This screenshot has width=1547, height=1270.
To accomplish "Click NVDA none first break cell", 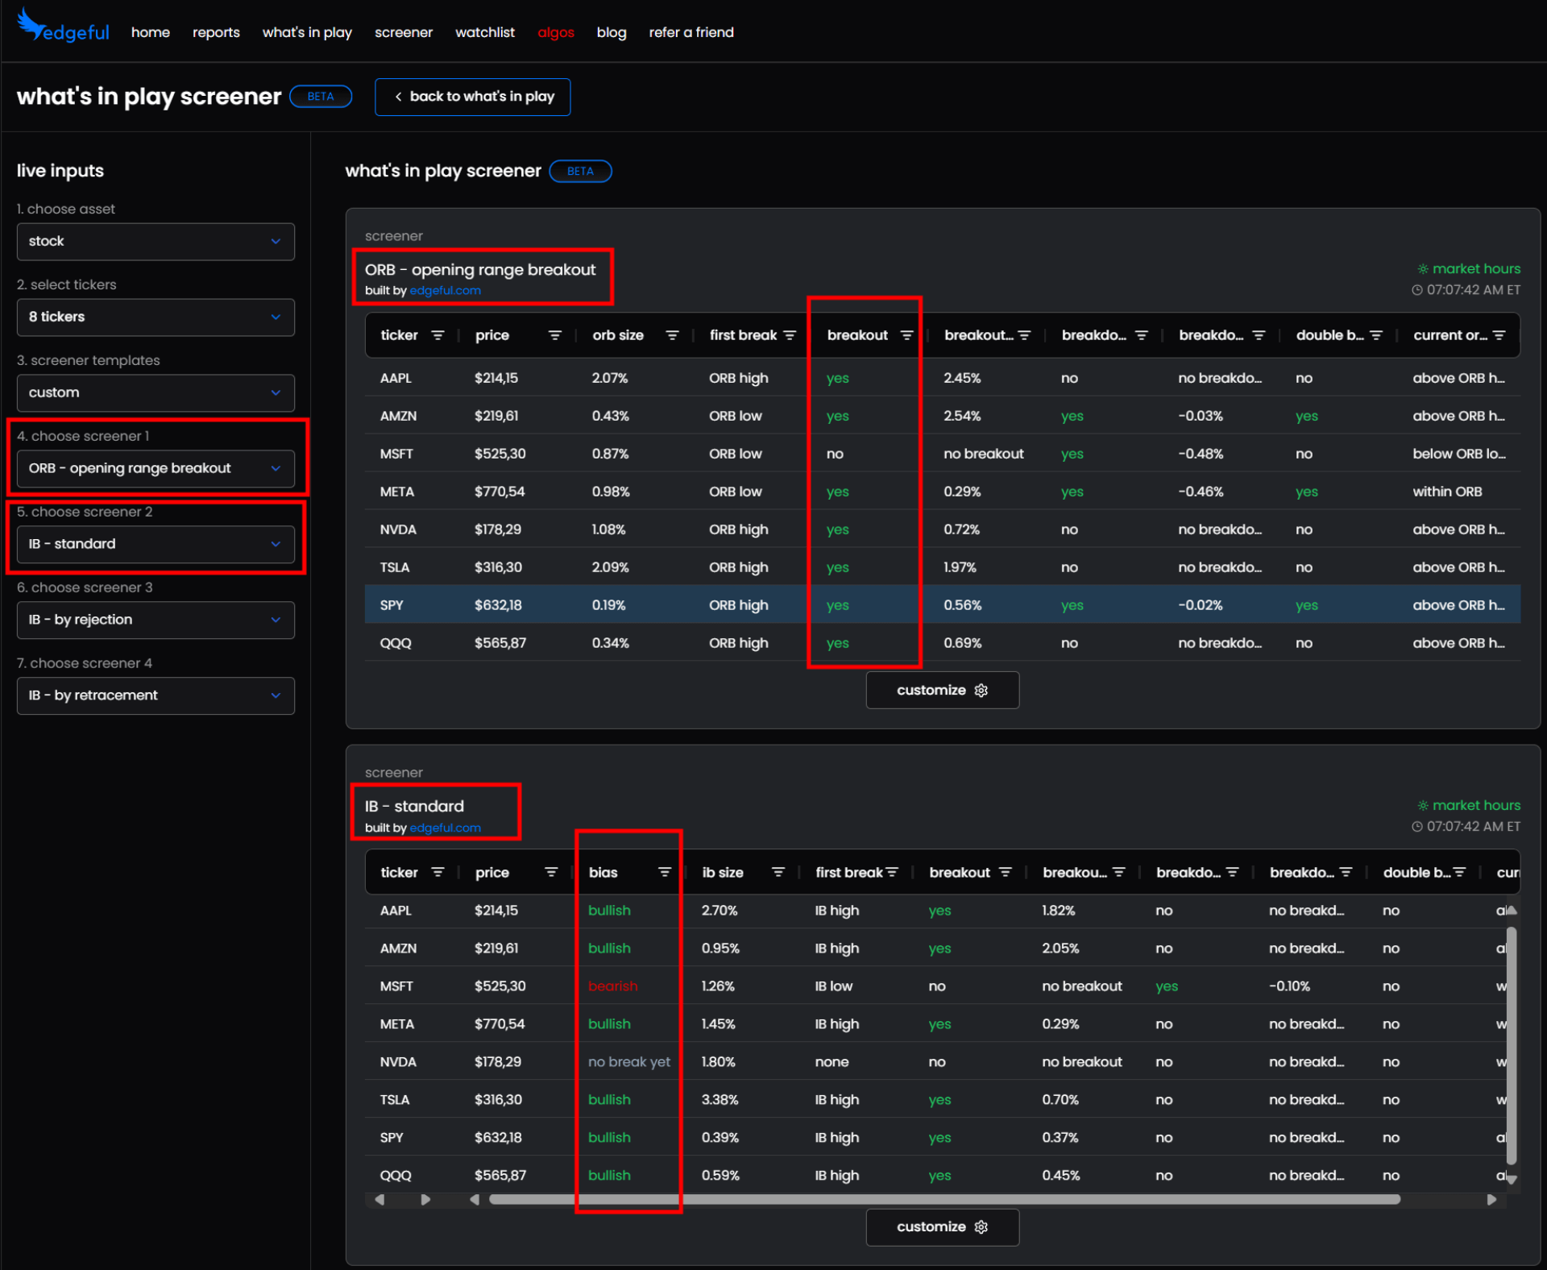I will click(x=832, y=1061).
